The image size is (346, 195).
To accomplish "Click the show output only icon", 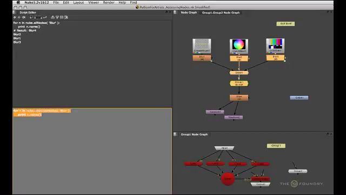I will (57, 17).
